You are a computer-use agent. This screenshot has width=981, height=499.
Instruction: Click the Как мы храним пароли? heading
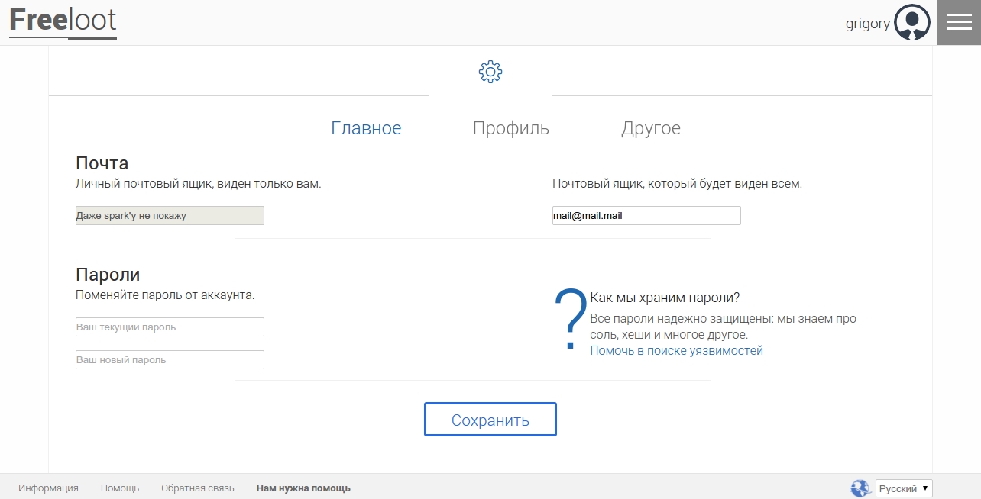pos(665,298)
